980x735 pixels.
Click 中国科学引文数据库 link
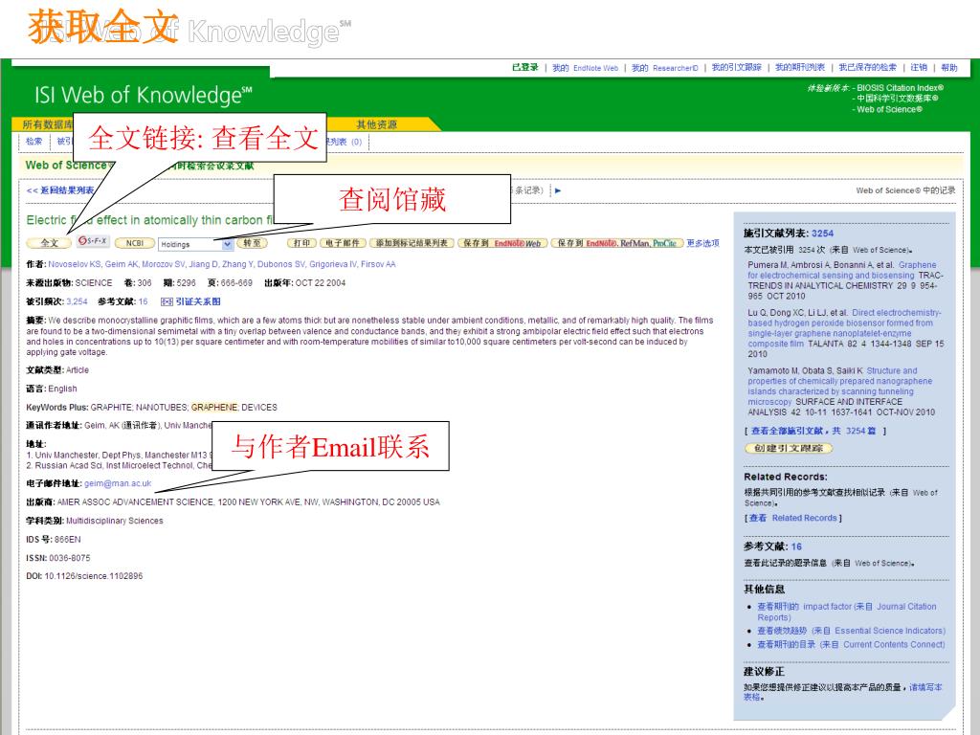pyautogui.click(x=897, y=99)
